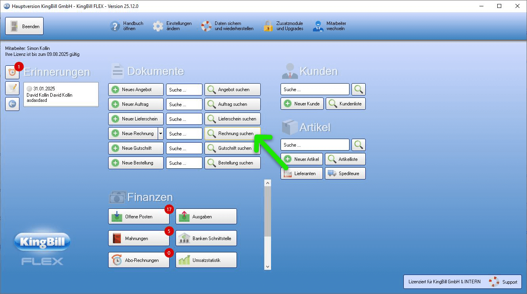
Task: Open Lieferanten
Action: [302, 174]
